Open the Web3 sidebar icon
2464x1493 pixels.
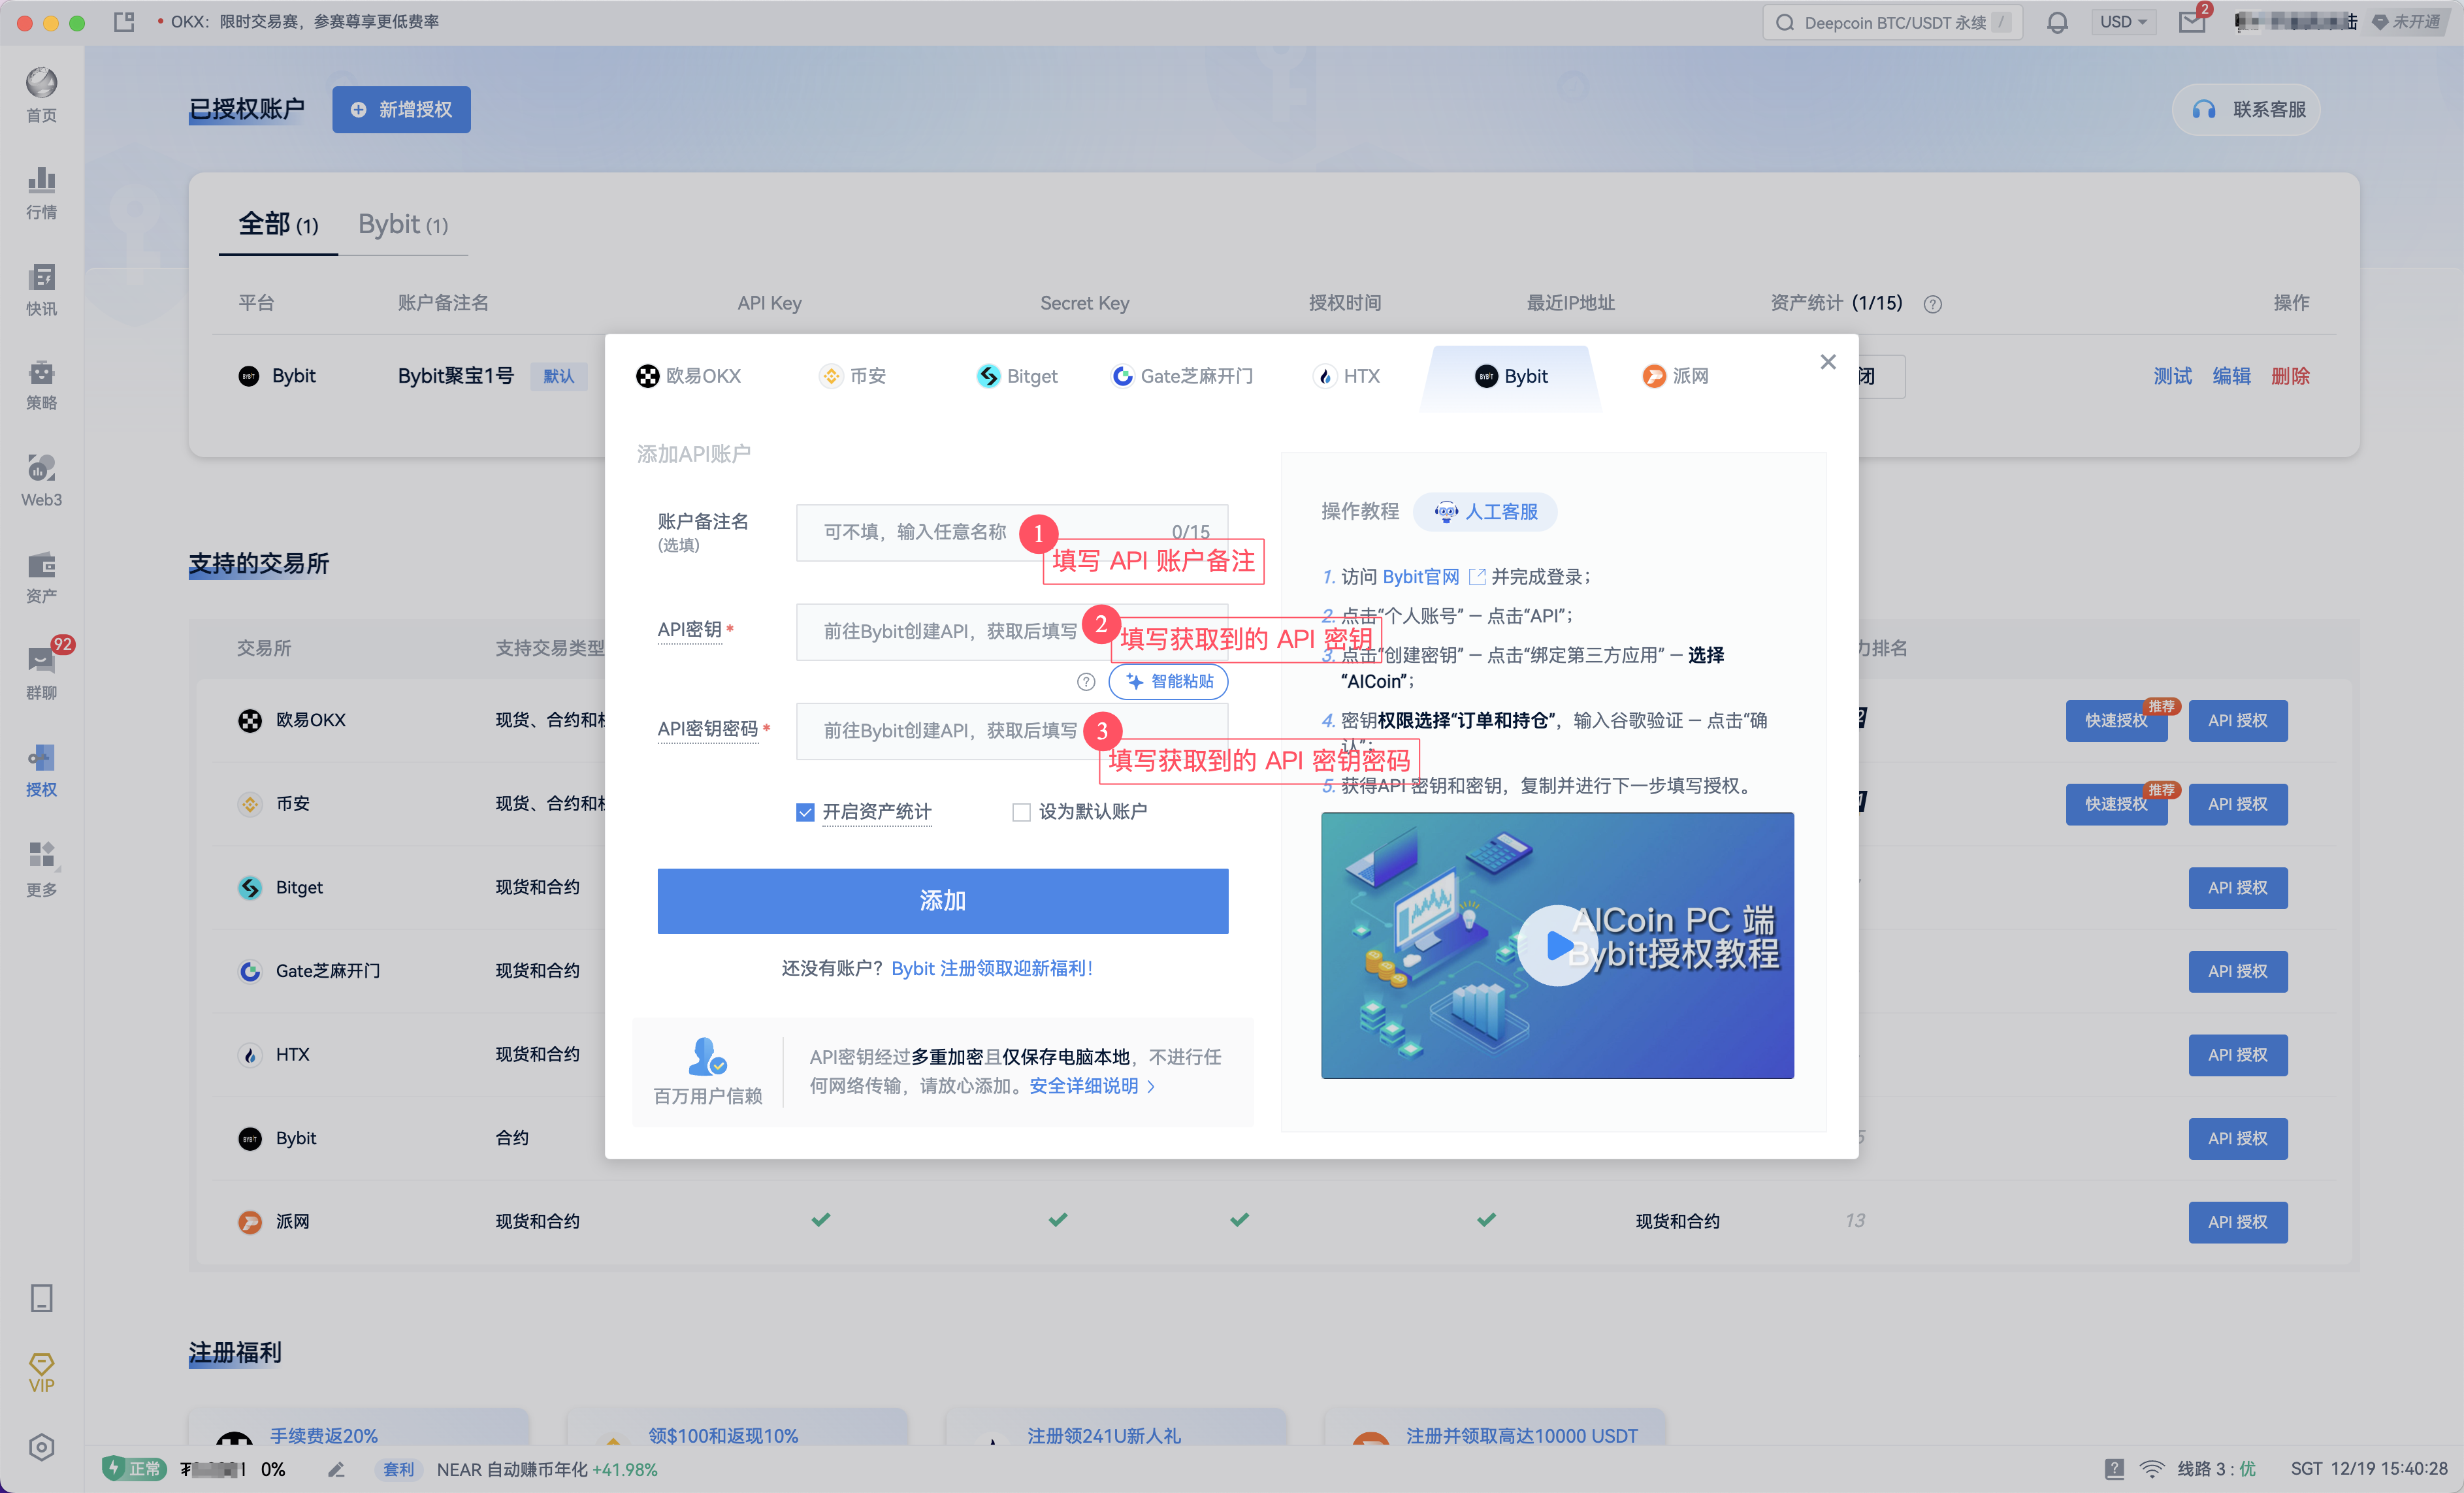[x=41, y=481]
